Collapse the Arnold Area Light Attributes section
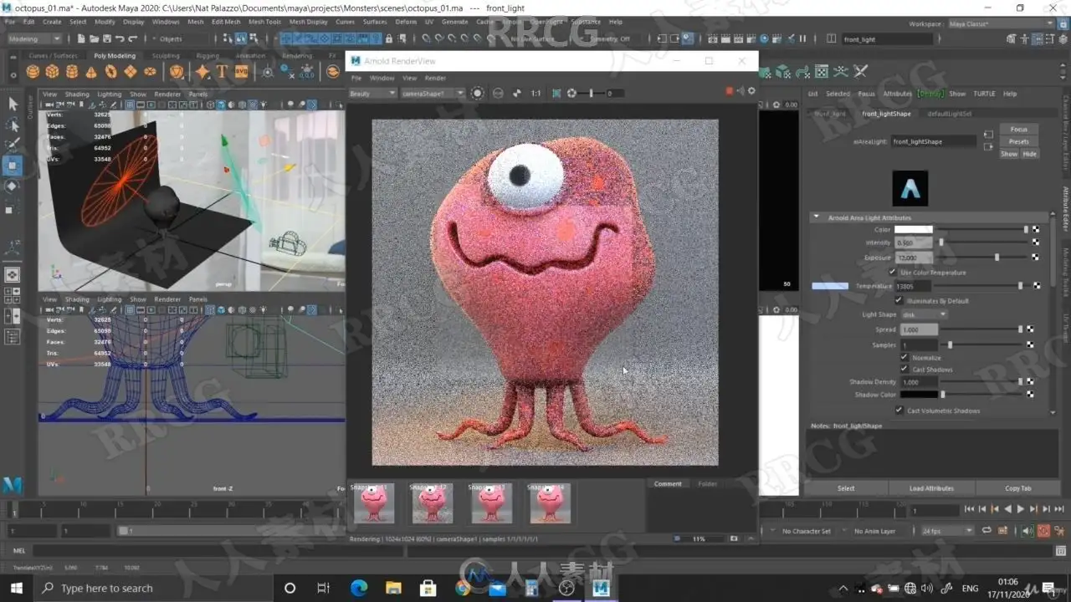Screen dimensions: 1071x602 pos(817,217)
